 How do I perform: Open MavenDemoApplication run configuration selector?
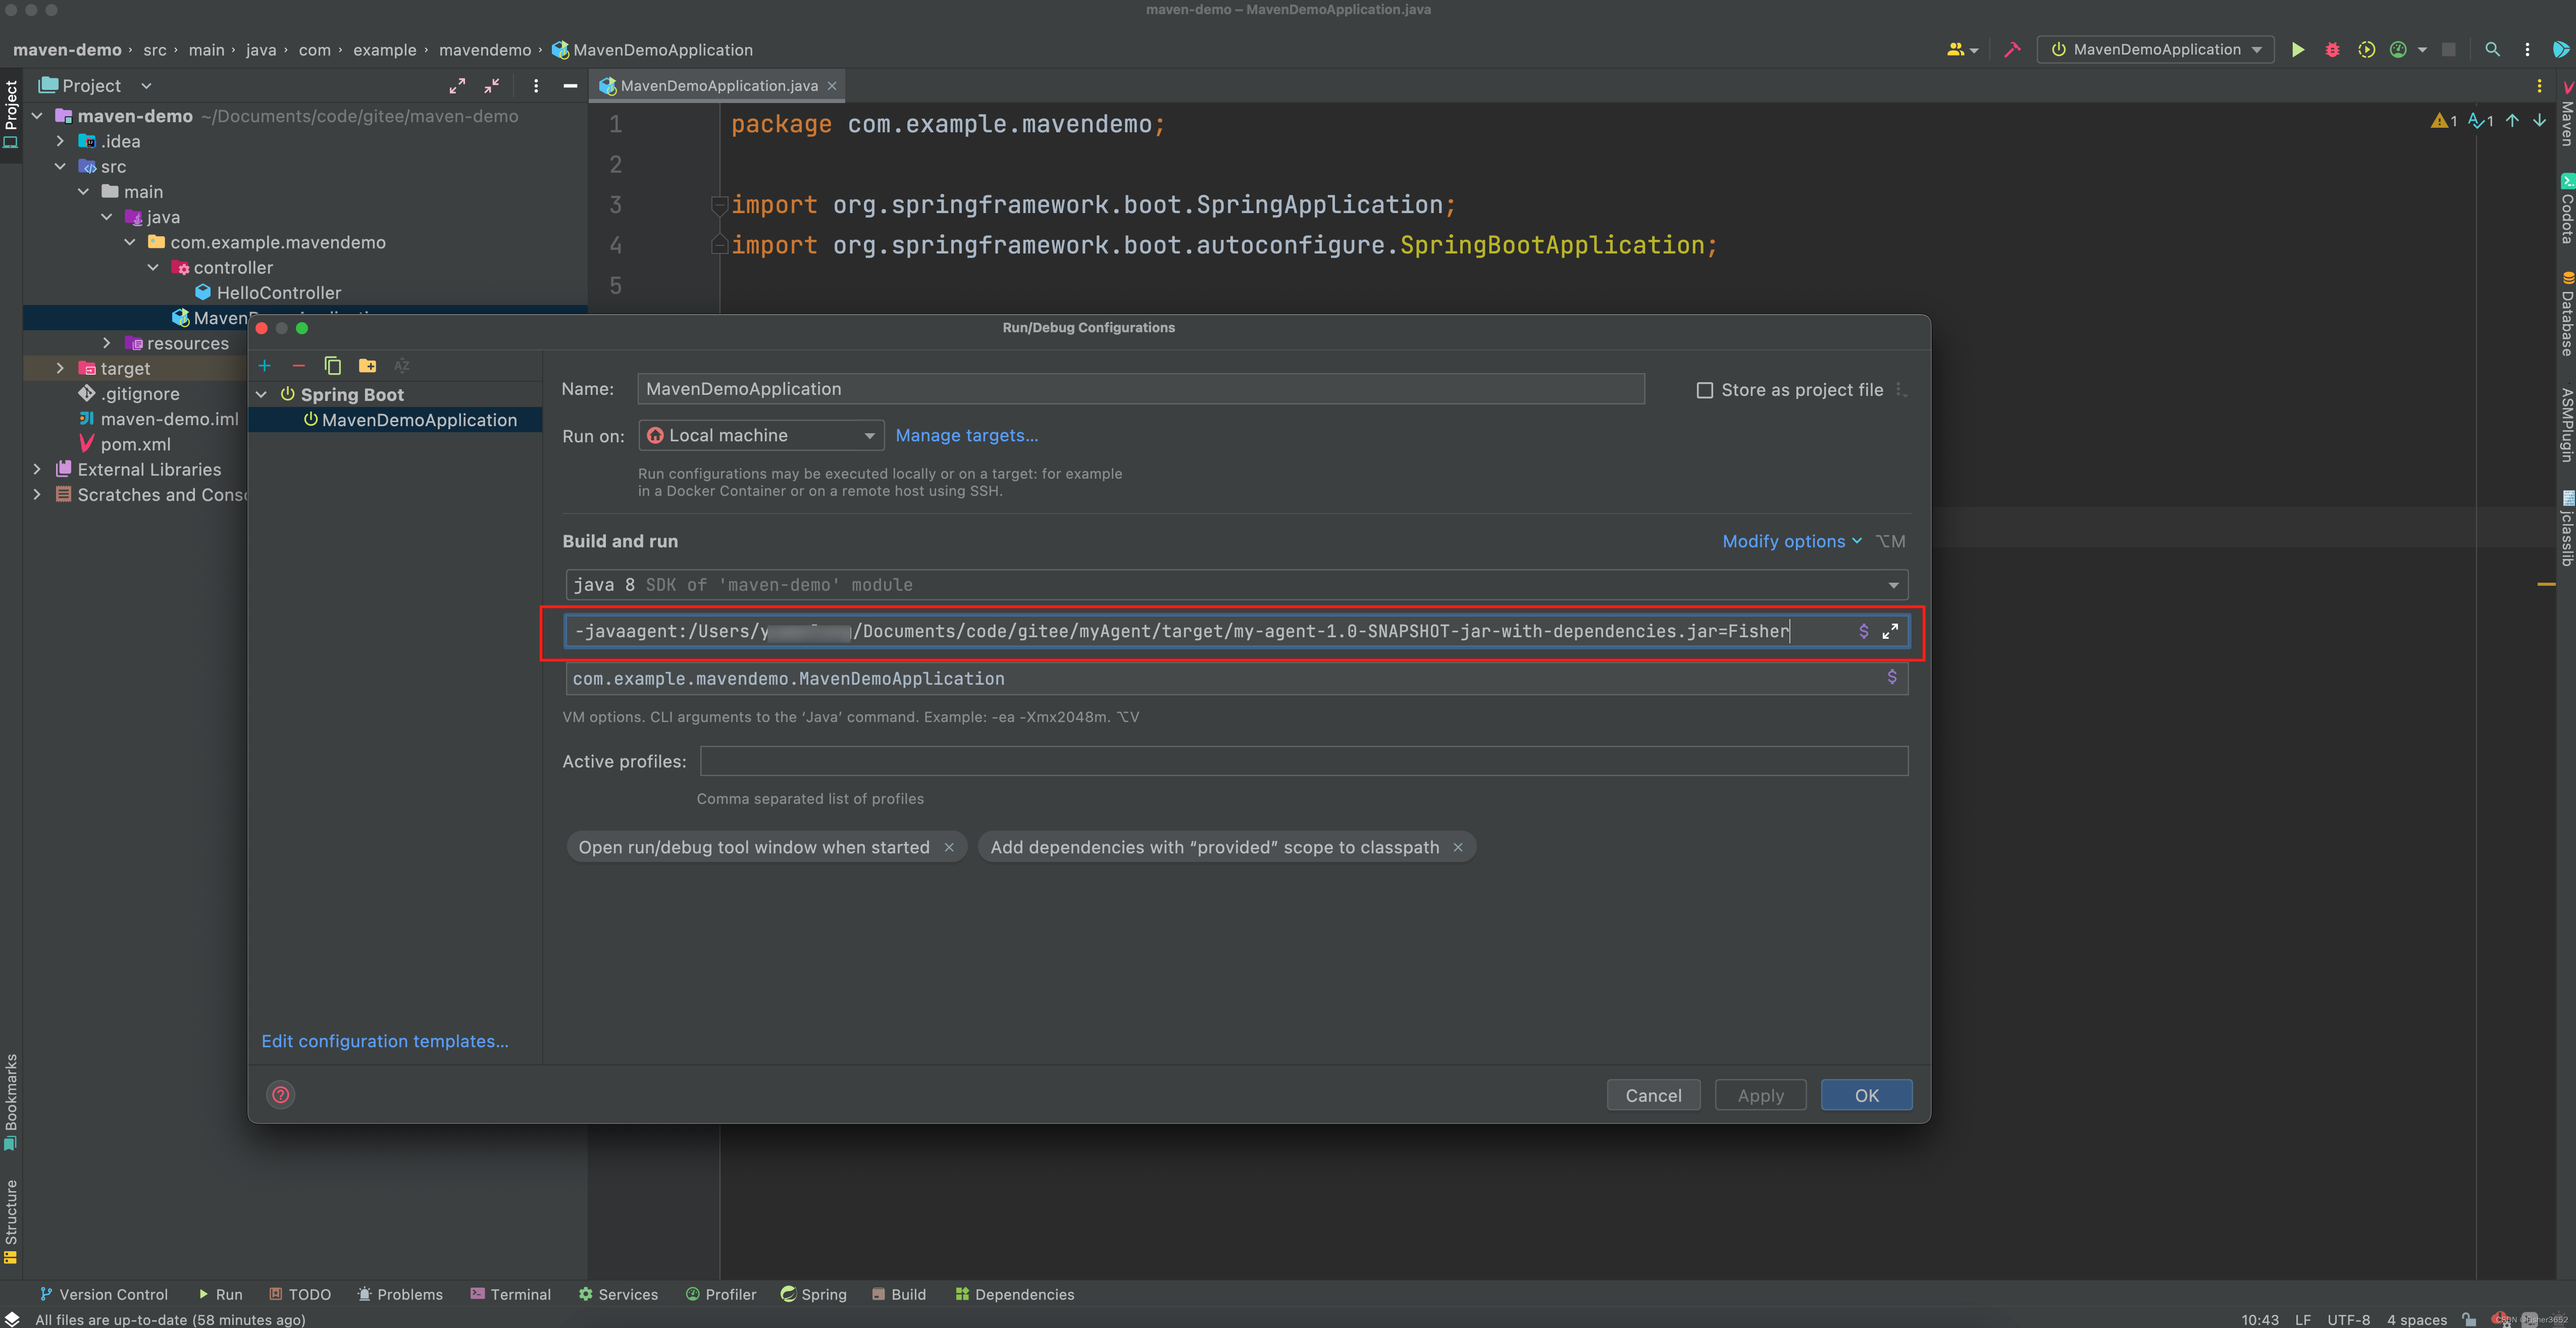pyautogui.click(x=2155, y=50)
